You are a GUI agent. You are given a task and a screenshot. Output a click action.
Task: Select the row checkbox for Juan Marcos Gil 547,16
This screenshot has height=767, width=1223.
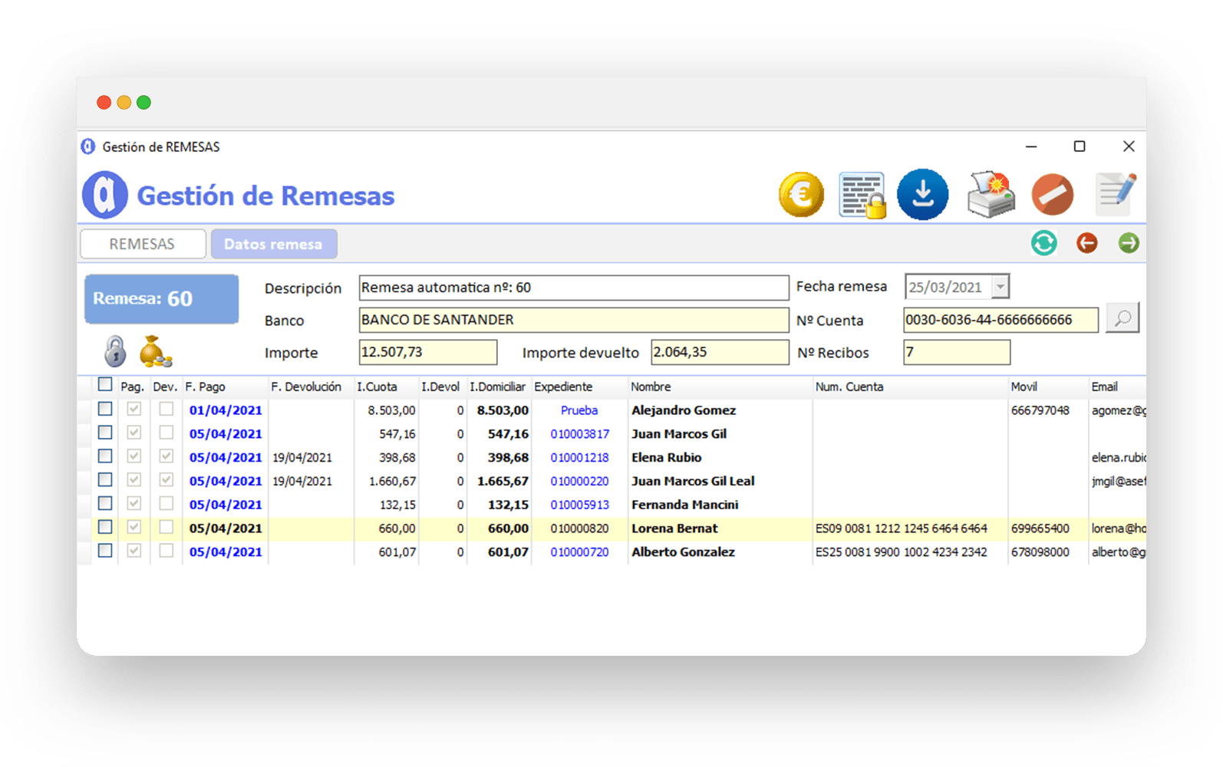(105, 433)
